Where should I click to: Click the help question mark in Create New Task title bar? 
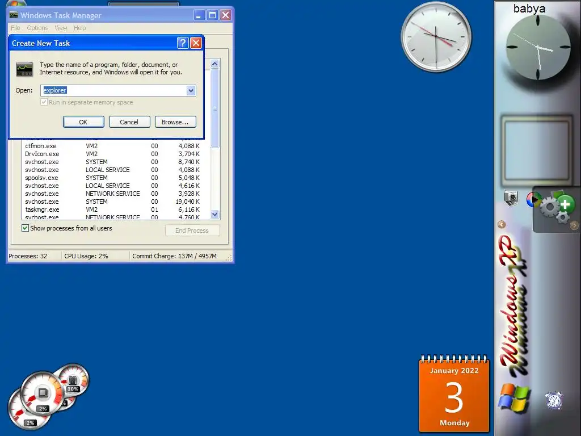pos(183,43)
